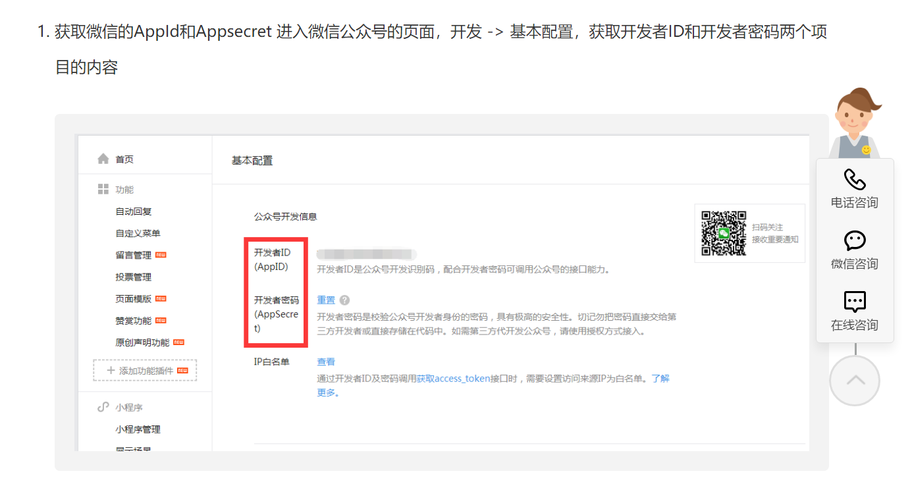Click the home icon beside 首页
The image size is (912, 488).
pyautogui.click(x=103, y=159)
